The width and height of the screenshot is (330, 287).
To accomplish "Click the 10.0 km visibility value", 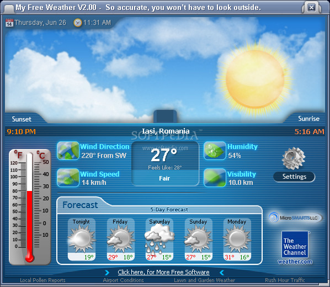I will (241, 182).
